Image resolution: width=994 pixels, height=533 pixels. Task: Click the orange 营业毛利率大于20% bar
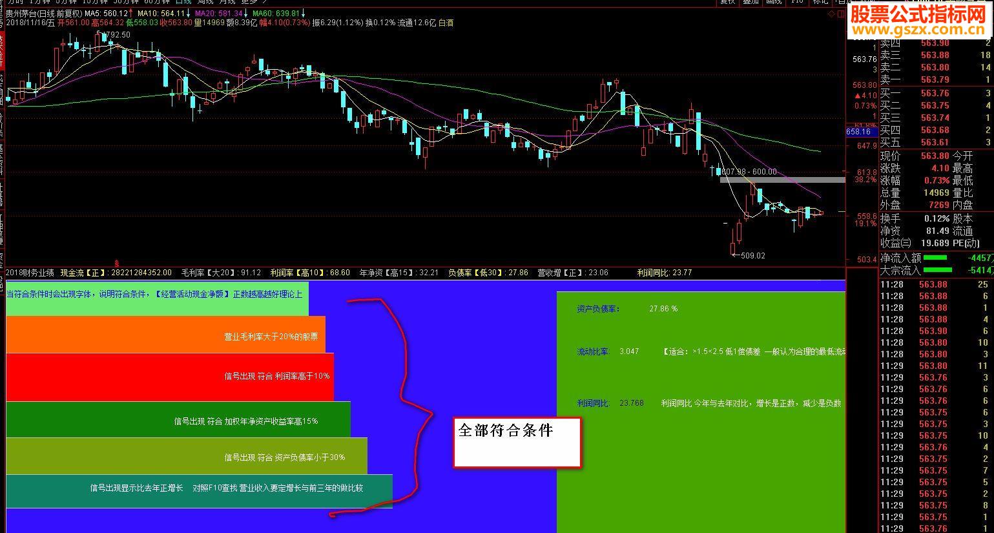(165, 334)
